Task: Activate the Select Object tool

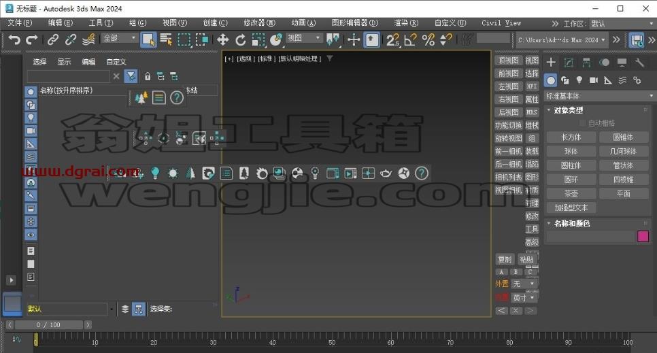Action: pos(148,40)
